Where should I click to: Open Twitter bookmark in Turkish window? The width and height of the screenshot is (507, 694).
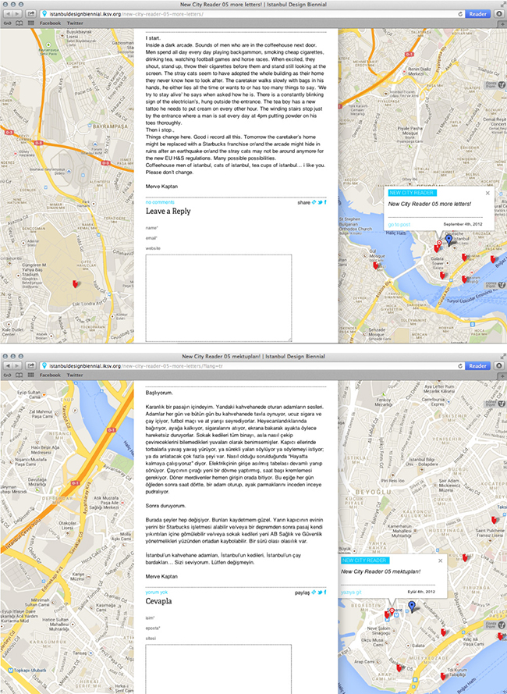point(75,375)
